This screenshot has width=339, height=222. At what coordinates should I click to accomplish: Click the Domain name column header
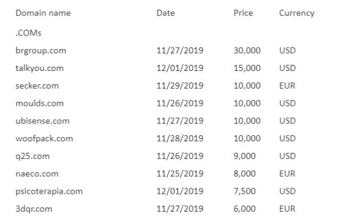tap(43, 13)
